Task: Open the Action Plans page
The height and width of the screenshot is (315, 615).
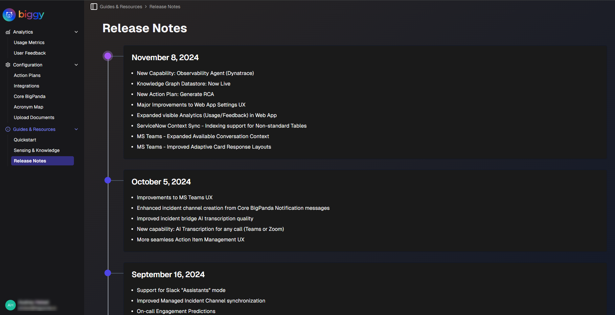Action: pos(27,75)
